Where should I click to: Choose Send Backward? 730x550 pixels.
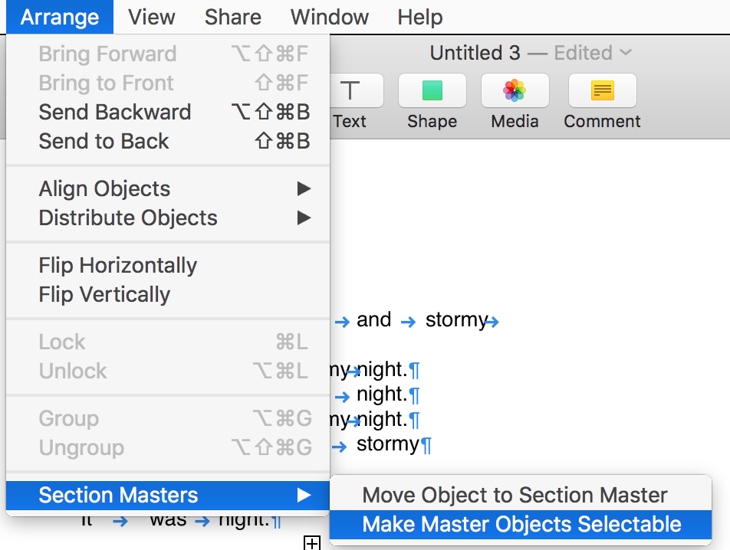click(115, 112)
